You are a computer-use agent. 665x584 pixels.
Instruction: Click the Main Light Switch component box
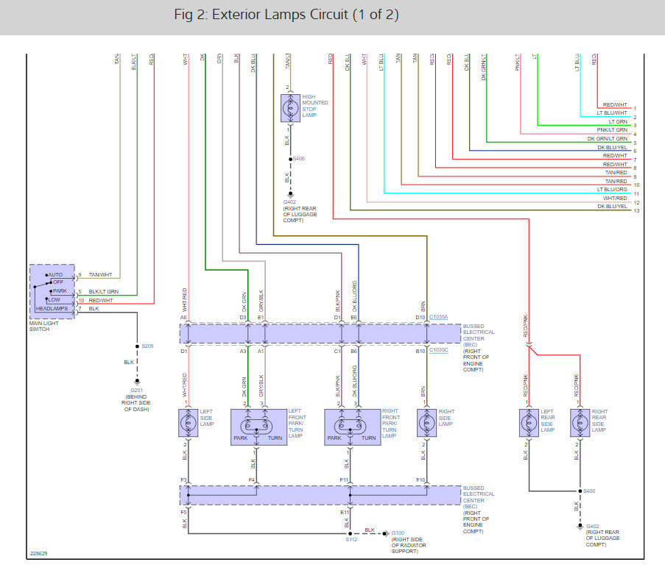pyautogui.click(x=52, y=292)
